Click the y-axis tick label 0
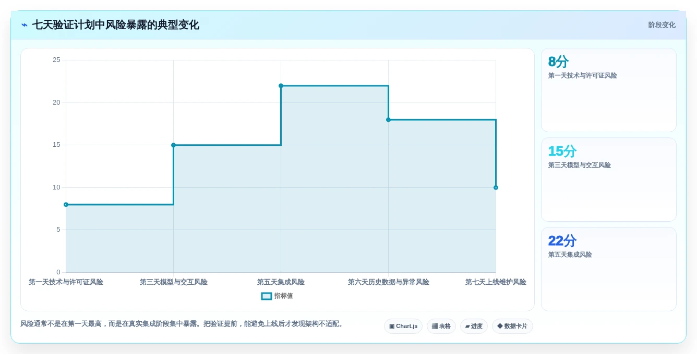Screen dimensions: 697x354 58,272
